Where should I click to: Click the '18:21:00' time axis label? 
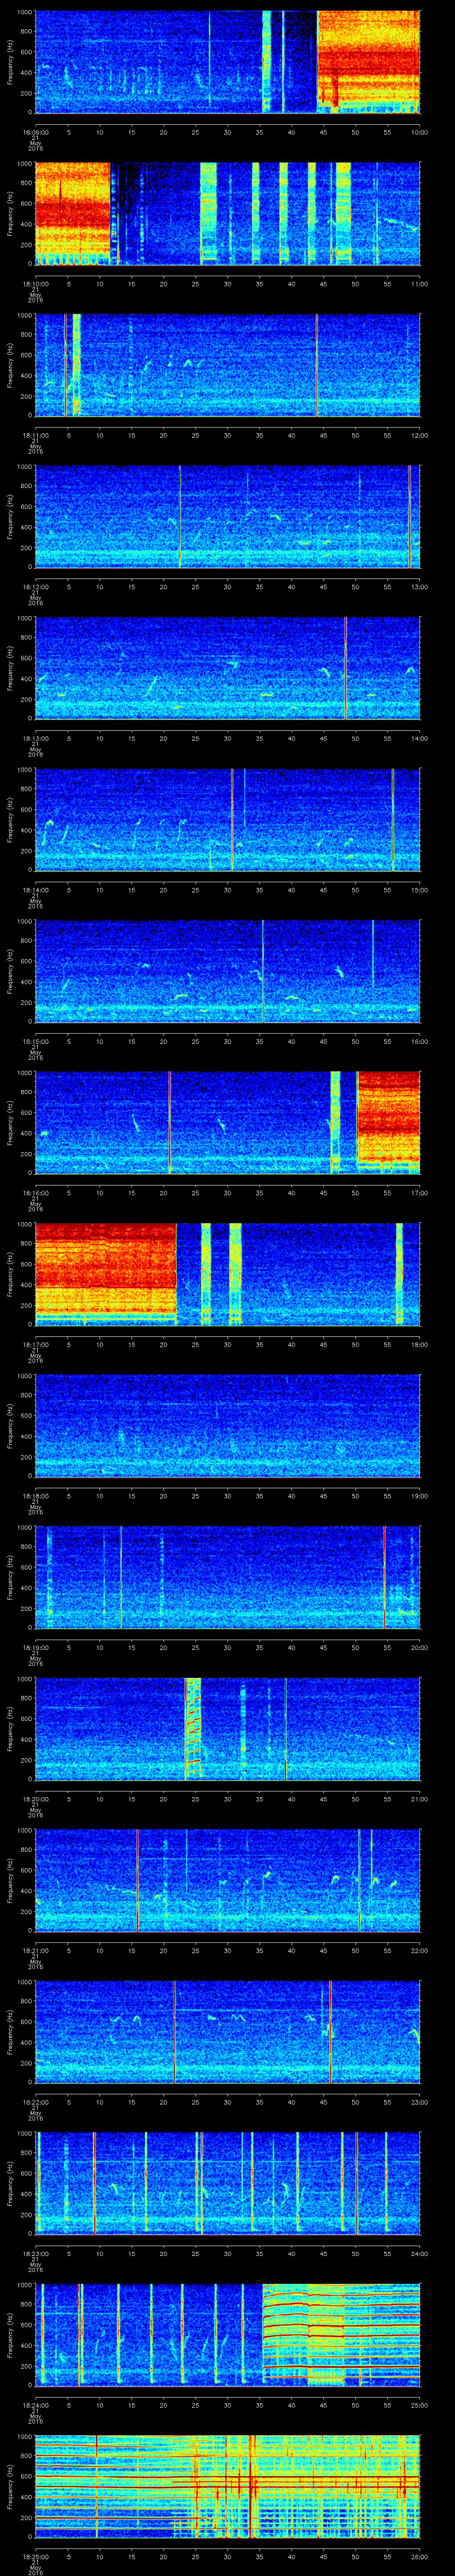[35, 1950]
